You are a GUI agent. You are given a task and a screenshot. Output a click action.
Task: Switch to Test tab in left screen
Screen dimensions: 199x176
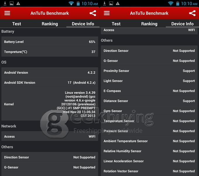(x=17, y=24)
